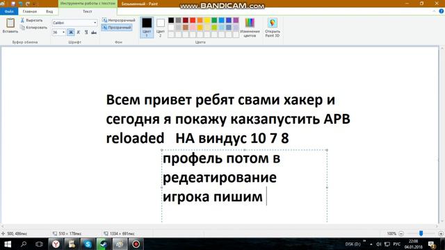Pick the black color swatch

(x=171, y=20)
